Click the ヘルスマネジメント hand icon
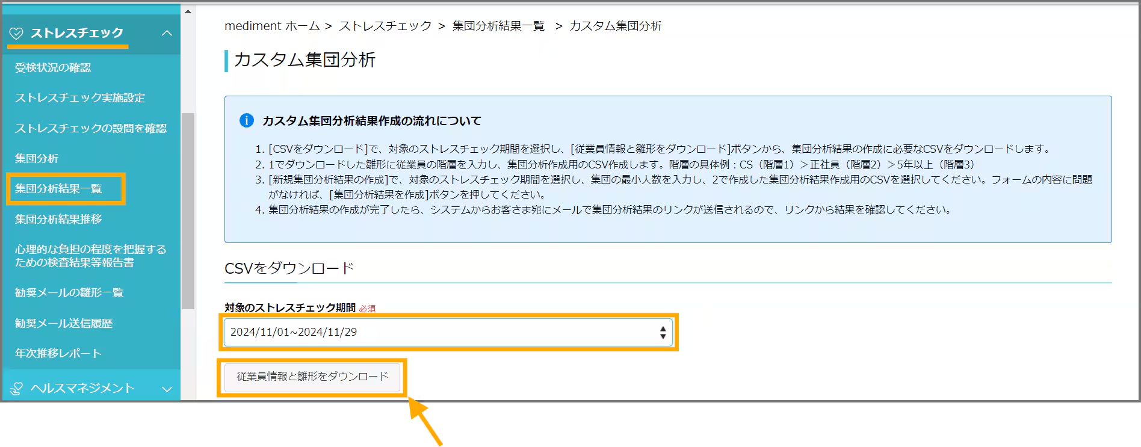Image resolution: width=1141 pixels, height=447 pixels. [x=16, y=389]
